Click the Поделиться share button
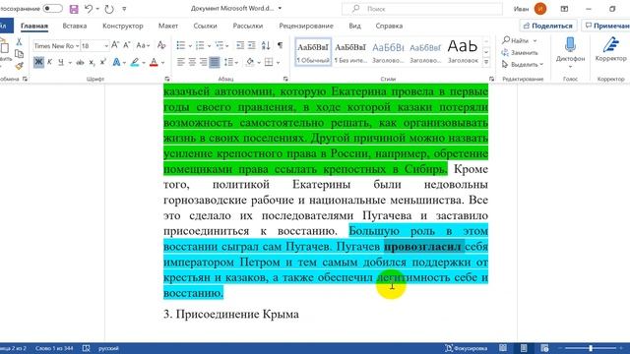Image resolution: width=630 pixels, height=354 pixels. [548, 26]
